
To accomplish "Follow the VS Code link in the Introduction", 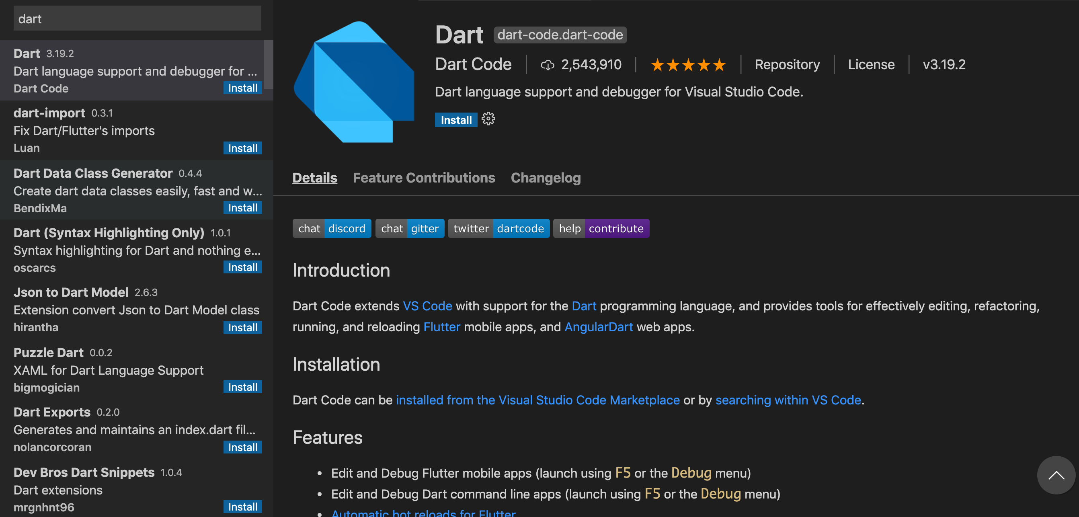I will [x=427, y=306].
